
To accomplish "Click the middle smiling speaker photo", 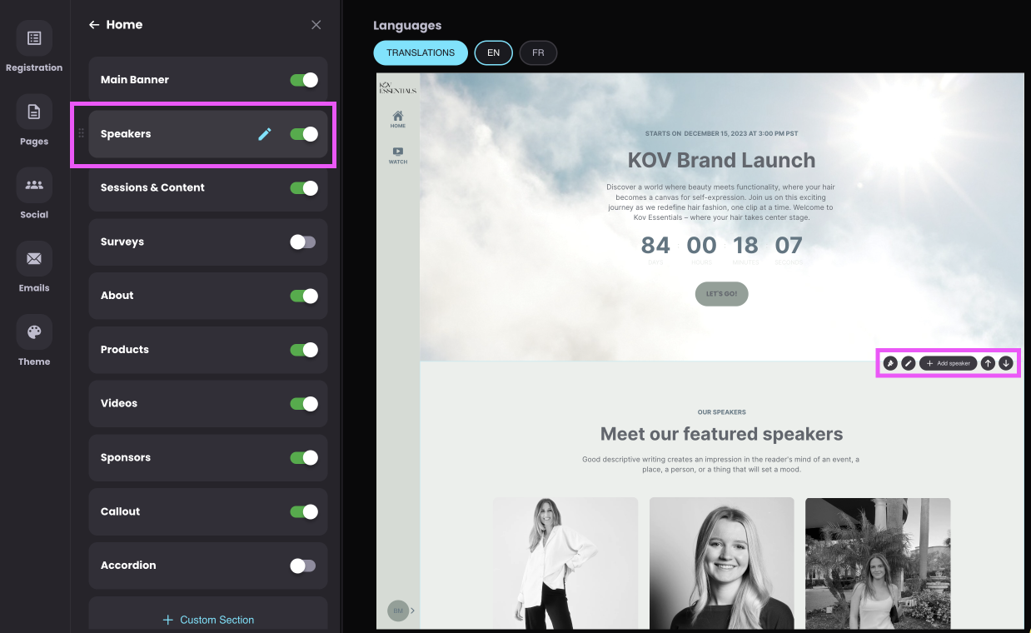I will coord(722,563).
